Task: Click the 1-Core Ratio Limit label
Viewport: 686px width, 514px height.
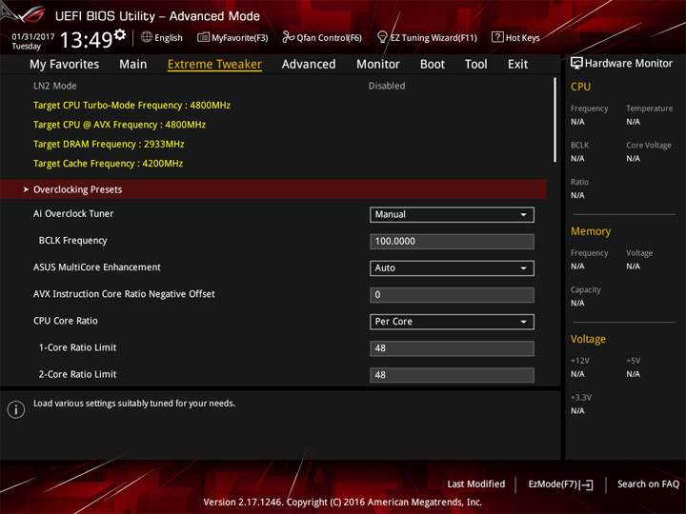Action: pyautogui.click(x=78, y=347)
